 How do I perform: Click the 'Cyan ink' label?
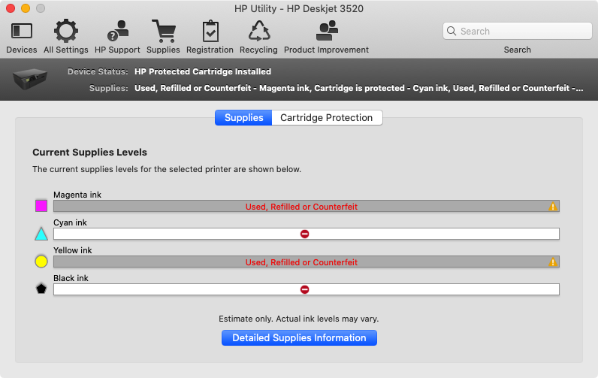[x=70, y=222]
